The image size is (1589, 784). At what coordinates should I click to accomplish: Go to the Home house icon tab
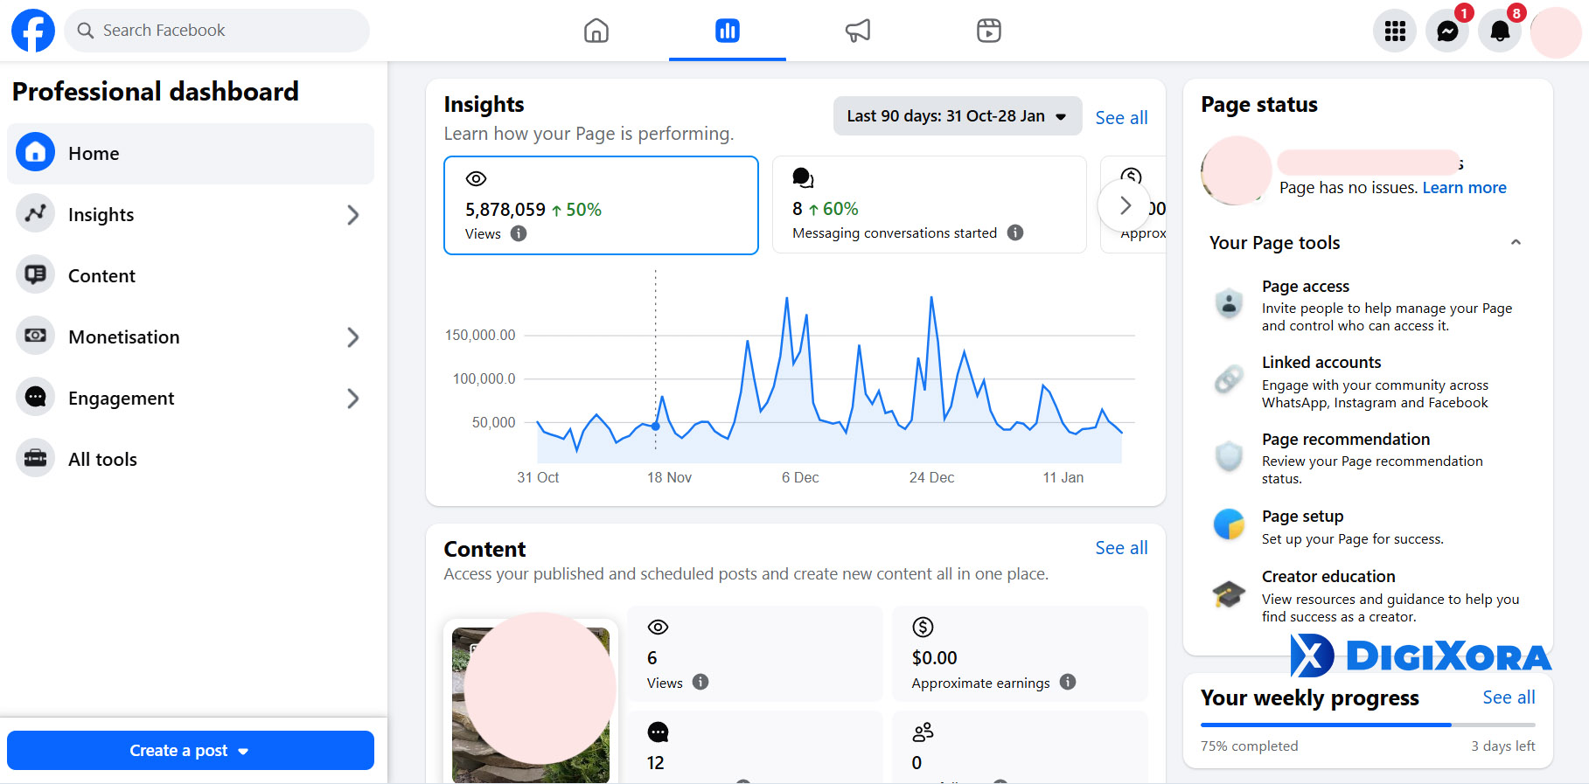596,31
